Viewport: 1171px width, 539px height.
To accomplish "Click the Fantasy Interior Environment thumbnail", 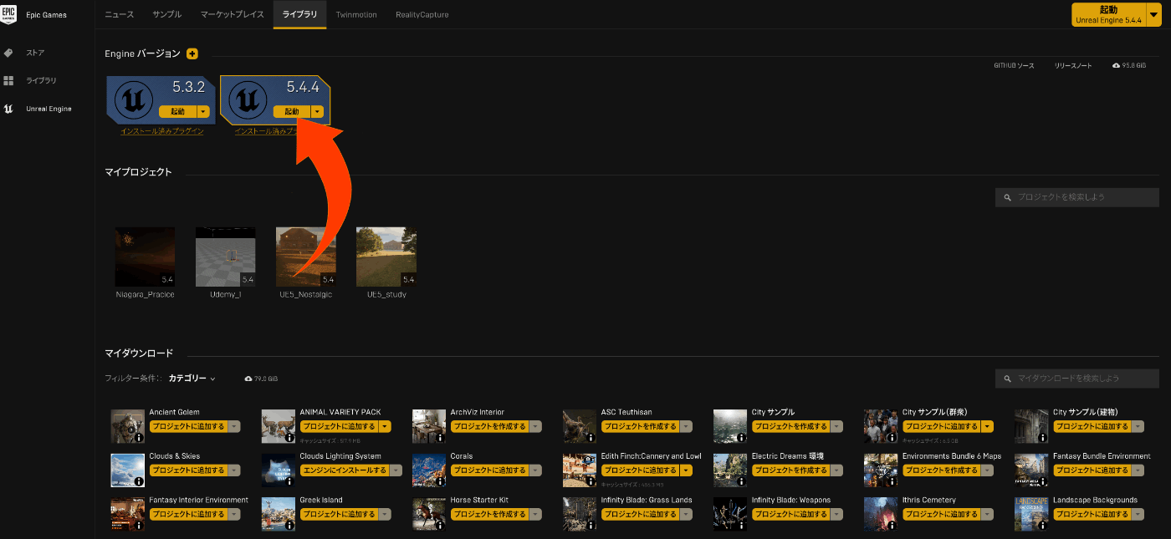I will 128,514.
